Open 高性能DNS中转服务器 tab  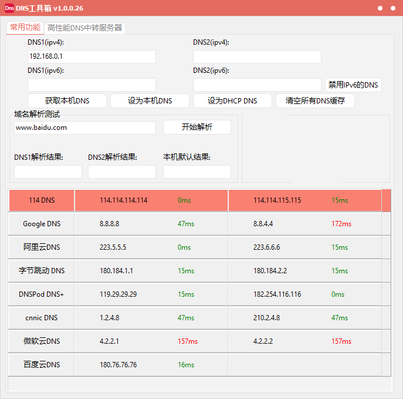[84, 28]
